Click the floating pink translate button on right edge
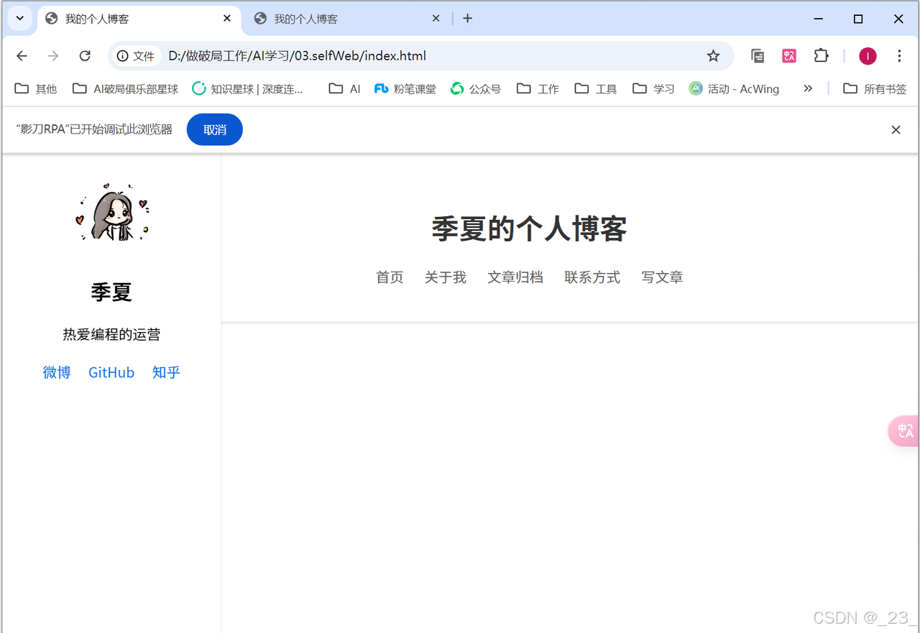The image size is (920, 633). click(x=903, y=430)
